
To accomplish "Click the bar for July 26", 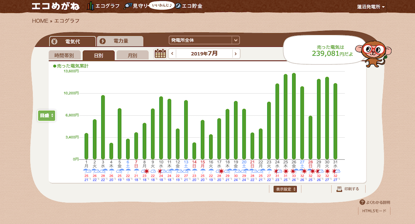I will (294, 116).
